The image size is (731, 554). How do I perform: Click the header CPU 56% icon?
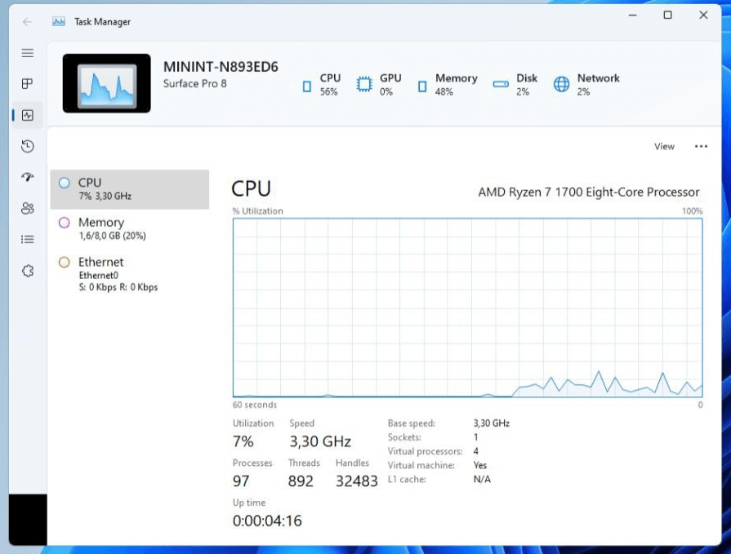307,86
